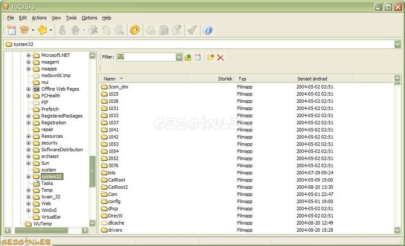Viewport: 405px width, 246px height.
Task: Click the file list scroll-down arrow
Action: 397,230
